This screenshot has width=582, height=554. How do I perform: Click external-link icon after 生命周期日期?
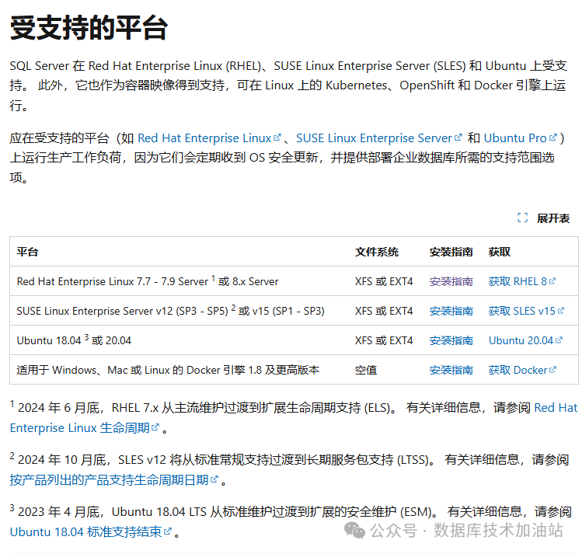[x=214, y=479]
